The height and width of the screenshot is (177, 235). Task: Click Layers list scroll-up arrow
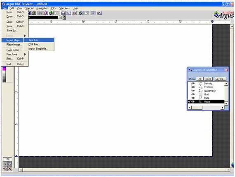pos(226,84)
